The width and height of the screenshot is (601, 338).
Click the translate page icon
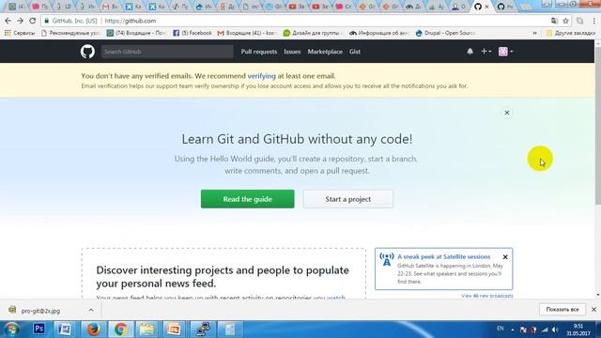pos(554,21)
